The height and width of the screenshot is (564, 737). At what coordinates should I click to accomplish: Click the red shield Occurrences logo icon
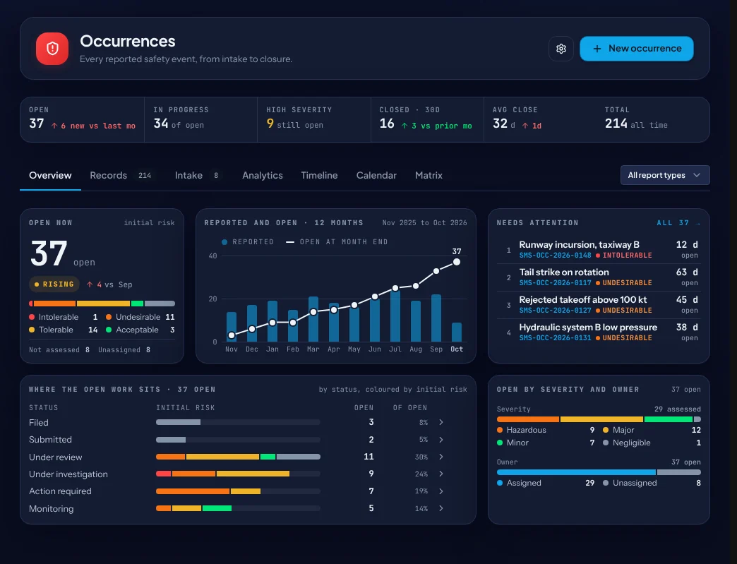(x=52, y=49)
